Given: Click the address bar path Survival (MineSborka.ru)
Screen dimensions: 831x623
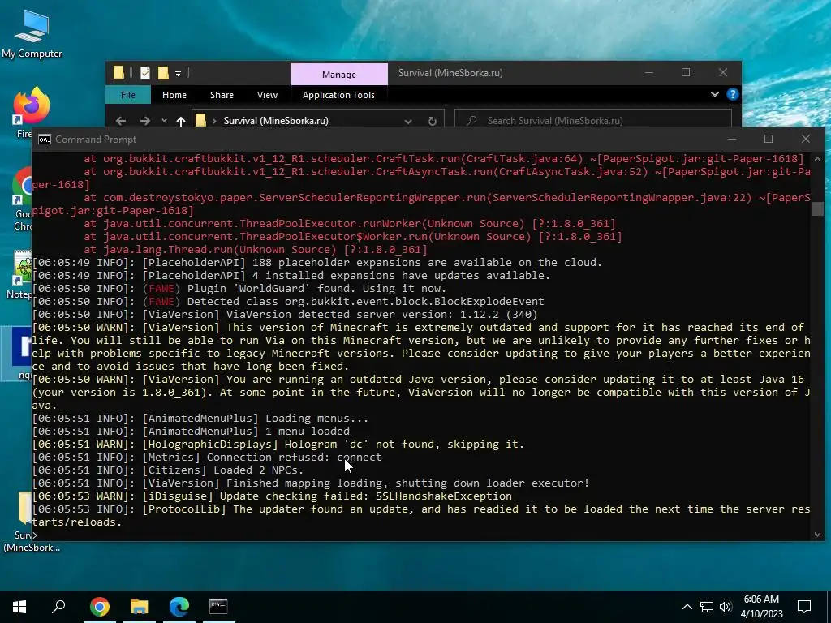Looking at the screenshot, I should (276, 121).
